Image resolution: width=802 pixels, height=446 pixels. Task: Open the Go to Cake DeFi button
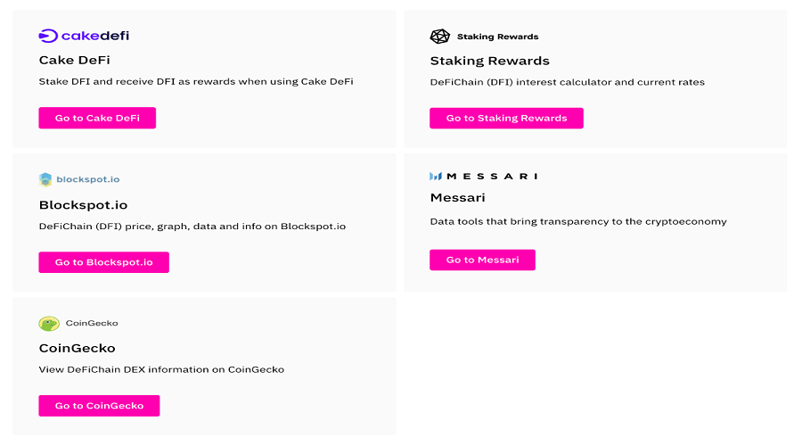coord(97,118)
